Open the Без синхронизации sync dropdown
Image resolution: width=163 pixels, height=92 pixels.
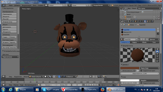click(x=107, y=85)
